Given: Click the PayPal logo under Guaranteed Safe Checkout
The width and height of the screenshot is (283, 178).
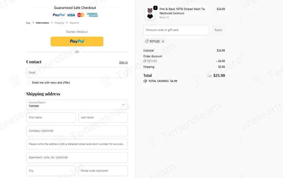Looking at the screenshot, I should [x=58, y=15].
